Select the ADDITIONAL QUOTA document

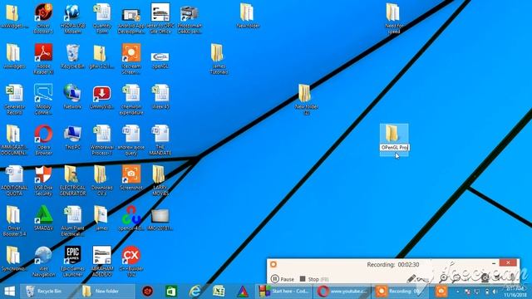[x=14, y=180]
